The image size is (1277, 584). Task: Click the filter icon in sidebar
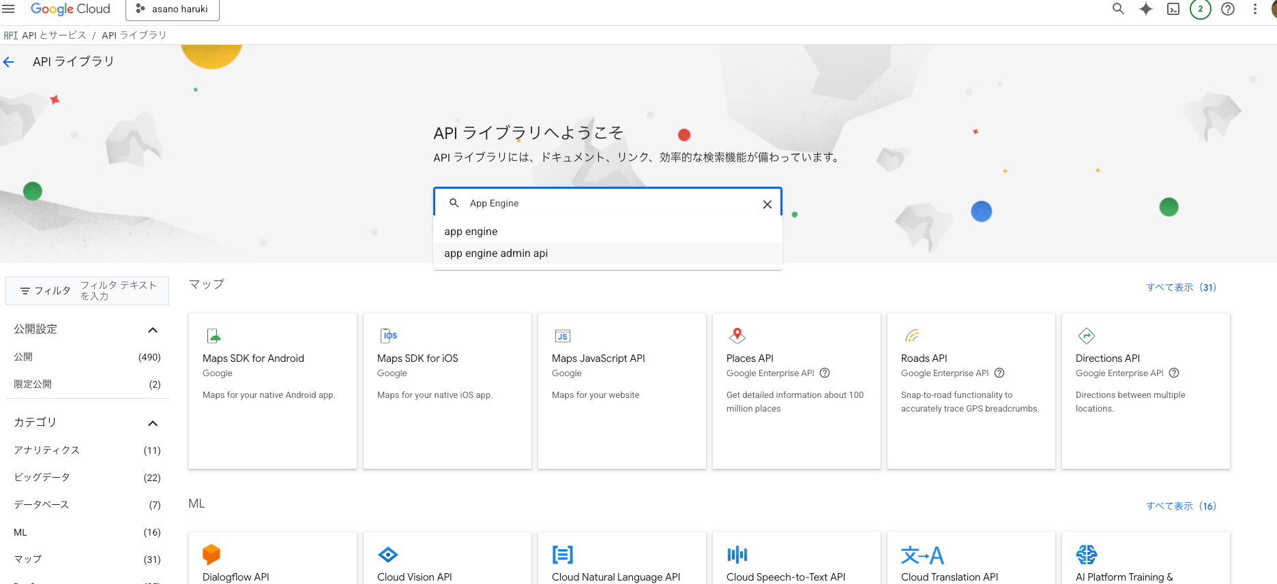[25, 291]
